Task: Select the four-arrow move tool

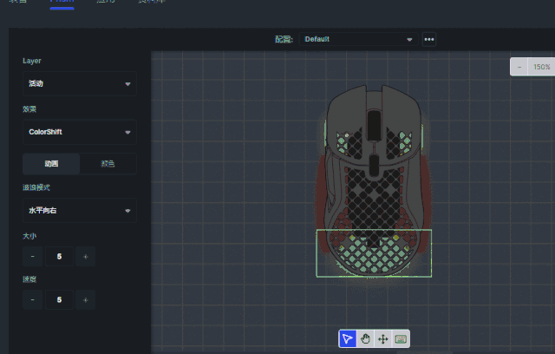Action: click(383, 338)
